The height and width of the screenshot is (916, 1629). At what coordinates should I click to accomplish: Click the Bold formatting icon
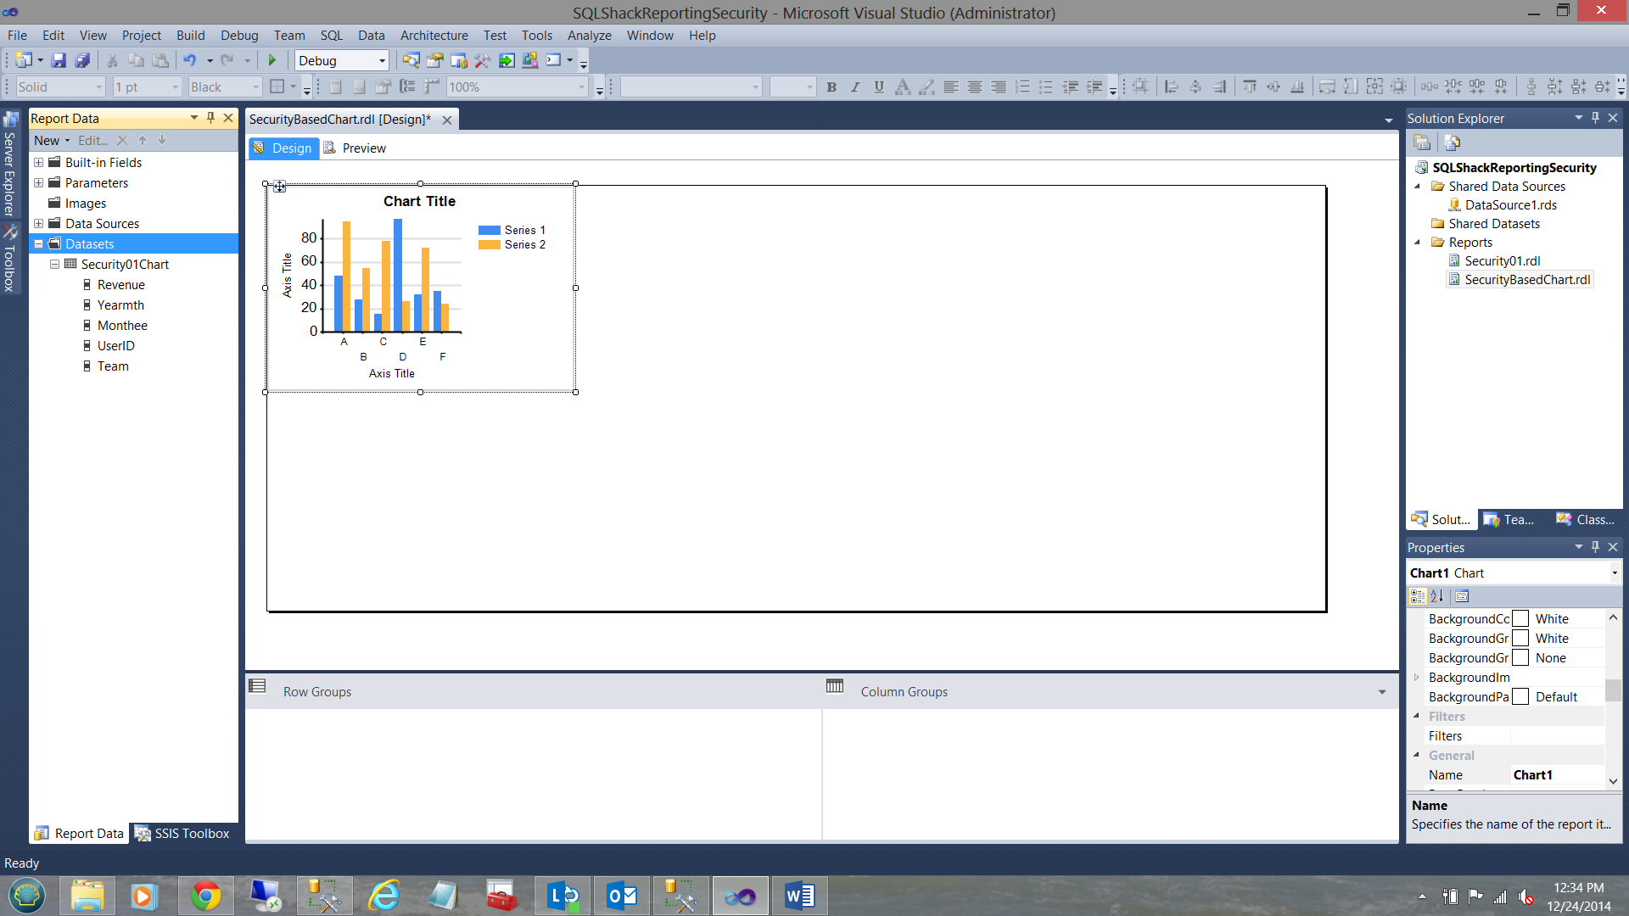coord(831,87)
